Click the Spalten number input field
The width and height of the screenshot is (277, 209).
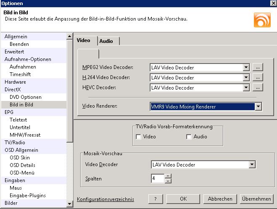point(158,179)
